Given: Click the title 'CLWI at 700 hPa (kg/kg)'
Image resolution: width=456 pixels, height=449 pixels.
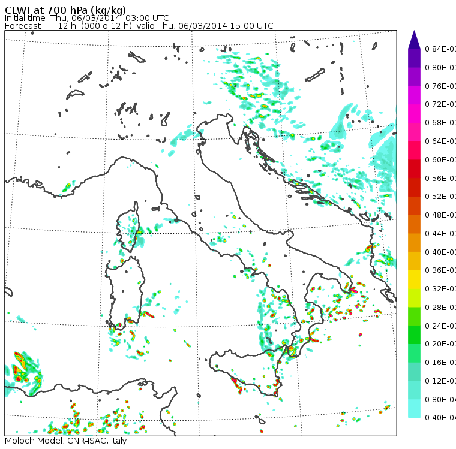Looking at the screenshot, I should (x=65, y=10).
